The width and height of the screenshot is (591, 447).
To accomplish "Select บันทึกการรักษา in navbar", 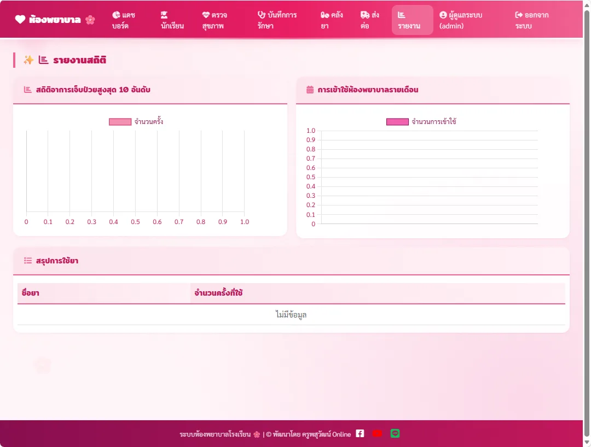I will click(277, 20).
